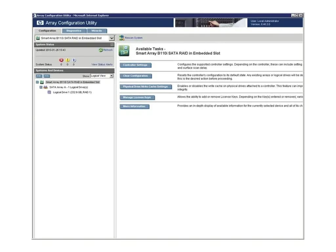
Task: Open the View Status Alerts link
Action: 102,65
